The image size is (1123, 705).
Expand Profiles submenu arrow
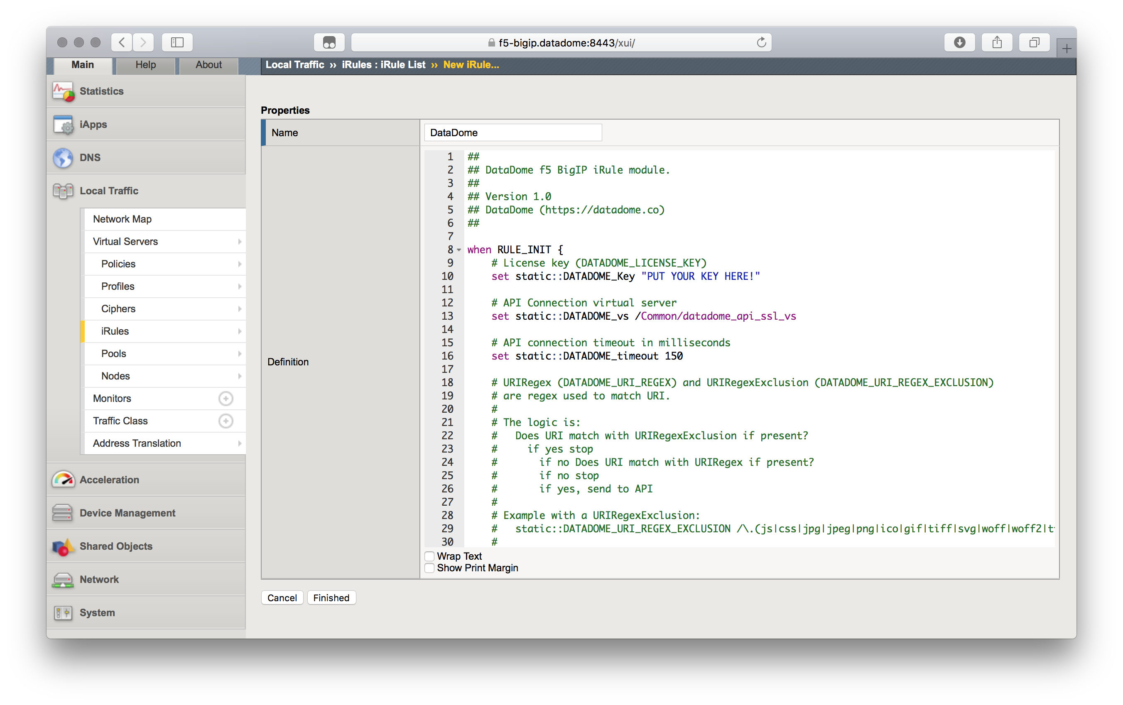(240, 286)
